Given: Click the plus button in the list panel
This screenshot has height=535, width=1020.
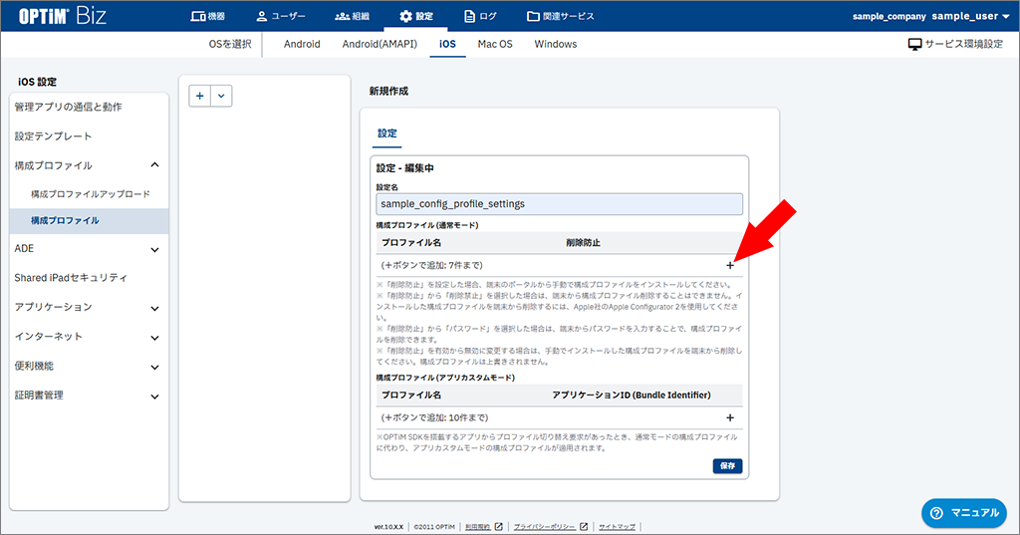Looking at the screenshot, I should [200, 96].
